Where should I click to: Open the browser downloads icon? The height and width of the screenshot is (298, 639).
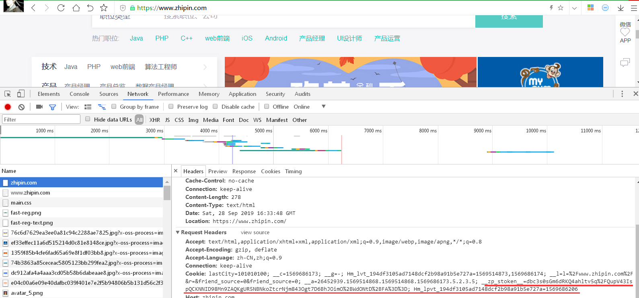pos(621,8)
